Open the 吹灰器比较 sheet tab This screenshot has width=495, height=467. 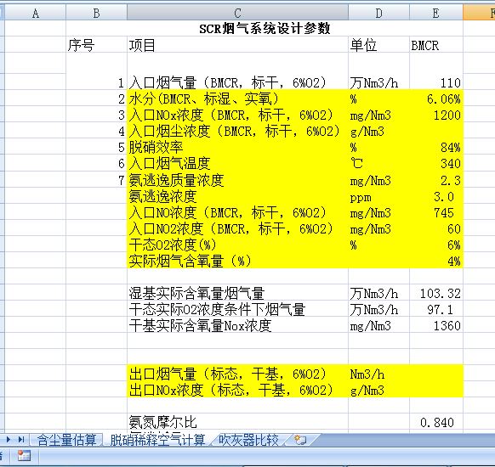point(248,440)
